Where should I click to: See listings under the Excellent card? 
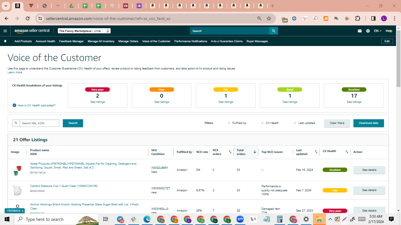click(x=354, y=102)
